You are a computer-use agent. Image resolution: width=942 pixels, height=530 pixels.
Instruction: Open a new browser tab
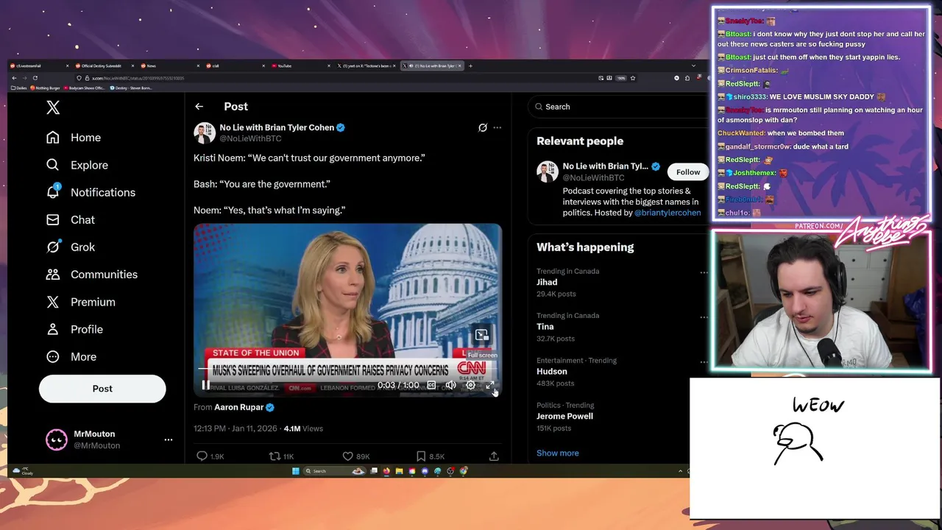click(471, 66)
